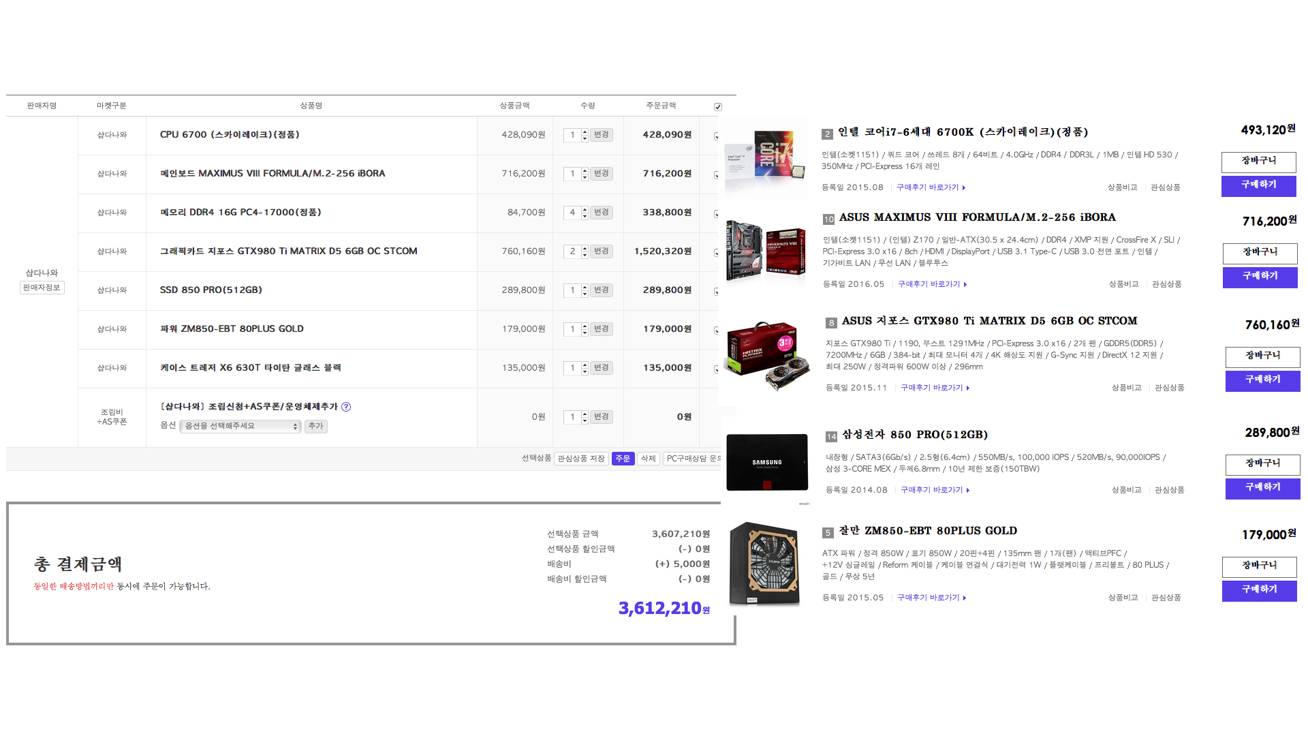The image size is (1308, 736).
Task: Open 구매후기 바로가기 link for ZM850-EBT
Action: click(x=931, y=598)
